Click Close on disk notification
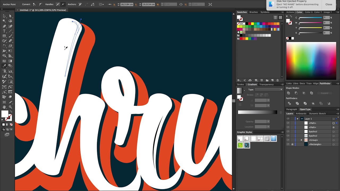 click(x=329, y=4)
